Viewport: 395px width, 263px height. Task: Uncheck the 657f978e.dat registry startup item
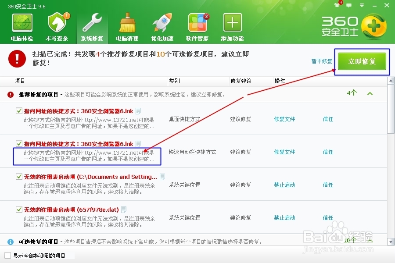point(19,210)
